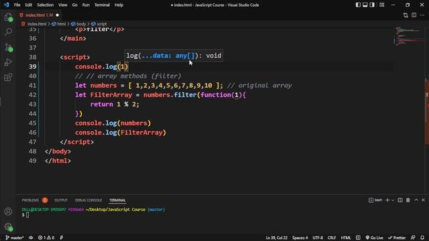Toggle Secondary Side Bar layout icon

(x=372, y=5)
